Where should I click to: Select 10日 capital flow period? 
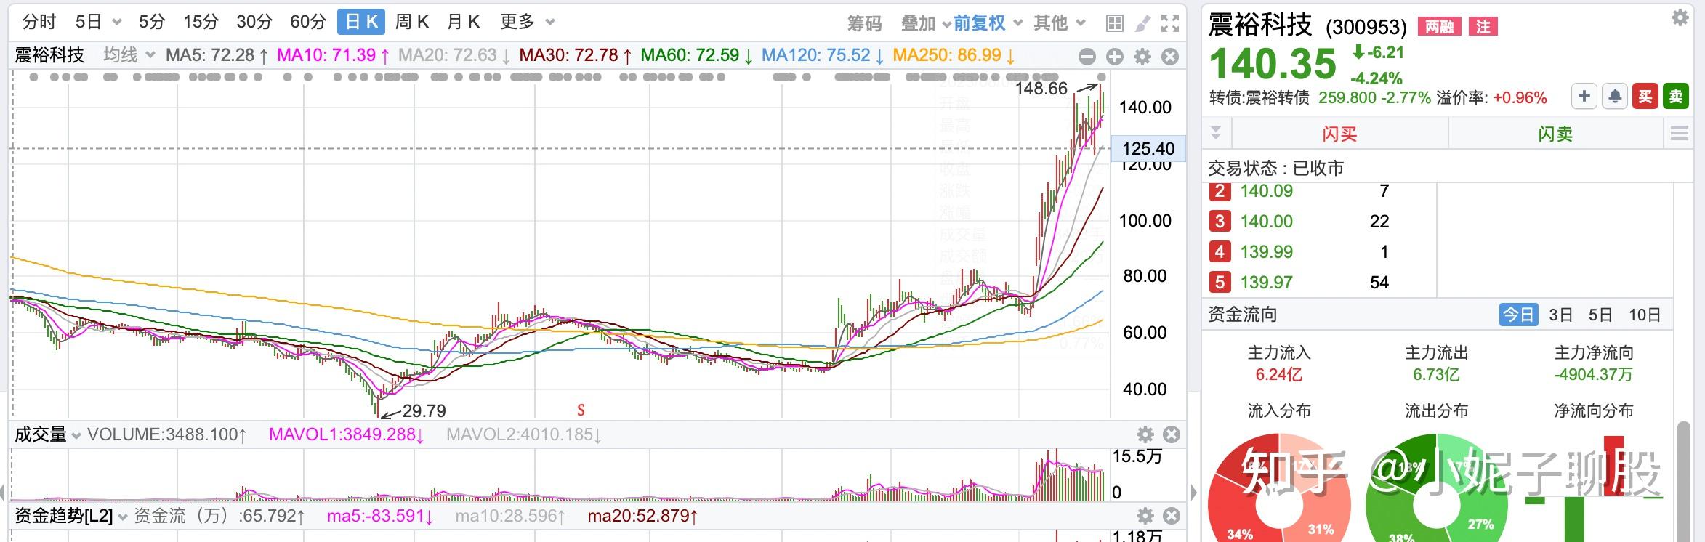click(1645, 315)
